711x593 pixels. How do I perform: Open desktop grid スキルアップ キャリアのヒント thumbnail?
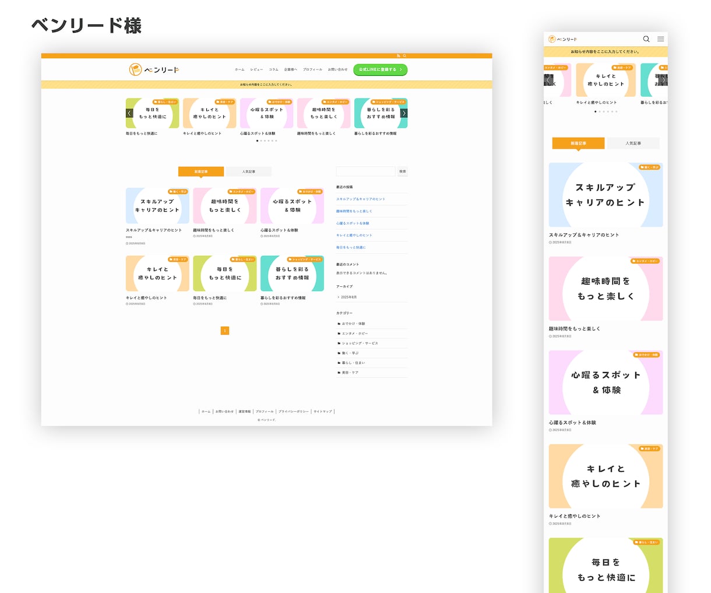point(157,206)
